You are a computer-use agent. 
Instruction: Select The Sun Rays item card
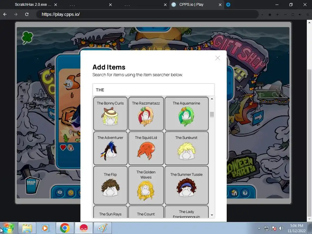coord(110,212)
